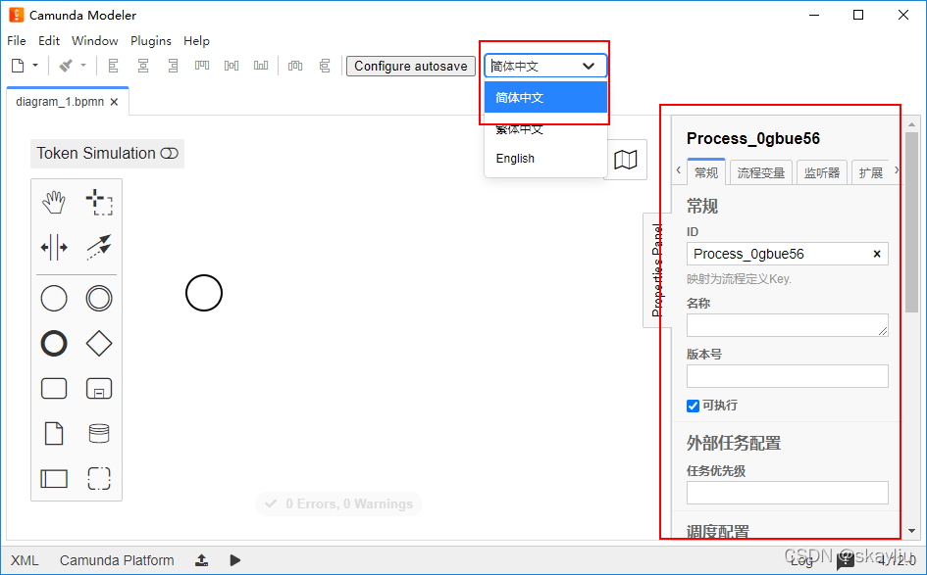This screenshot has height=575, width=927.
Task: Activate the lasso selection tool
Action: tap(99, 202)
